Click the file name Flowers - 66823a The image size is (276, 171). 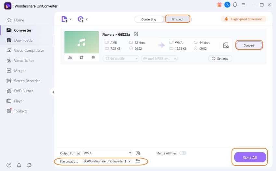(116, 34)
